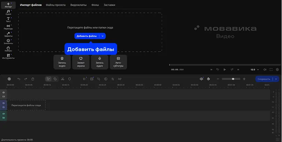Undo the last action
The height and width of the screenshot is (142, 282).
19,79
